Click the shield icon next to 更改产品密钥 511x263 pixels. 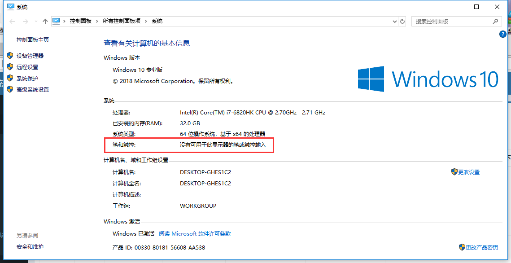click(x=462, y=247)
